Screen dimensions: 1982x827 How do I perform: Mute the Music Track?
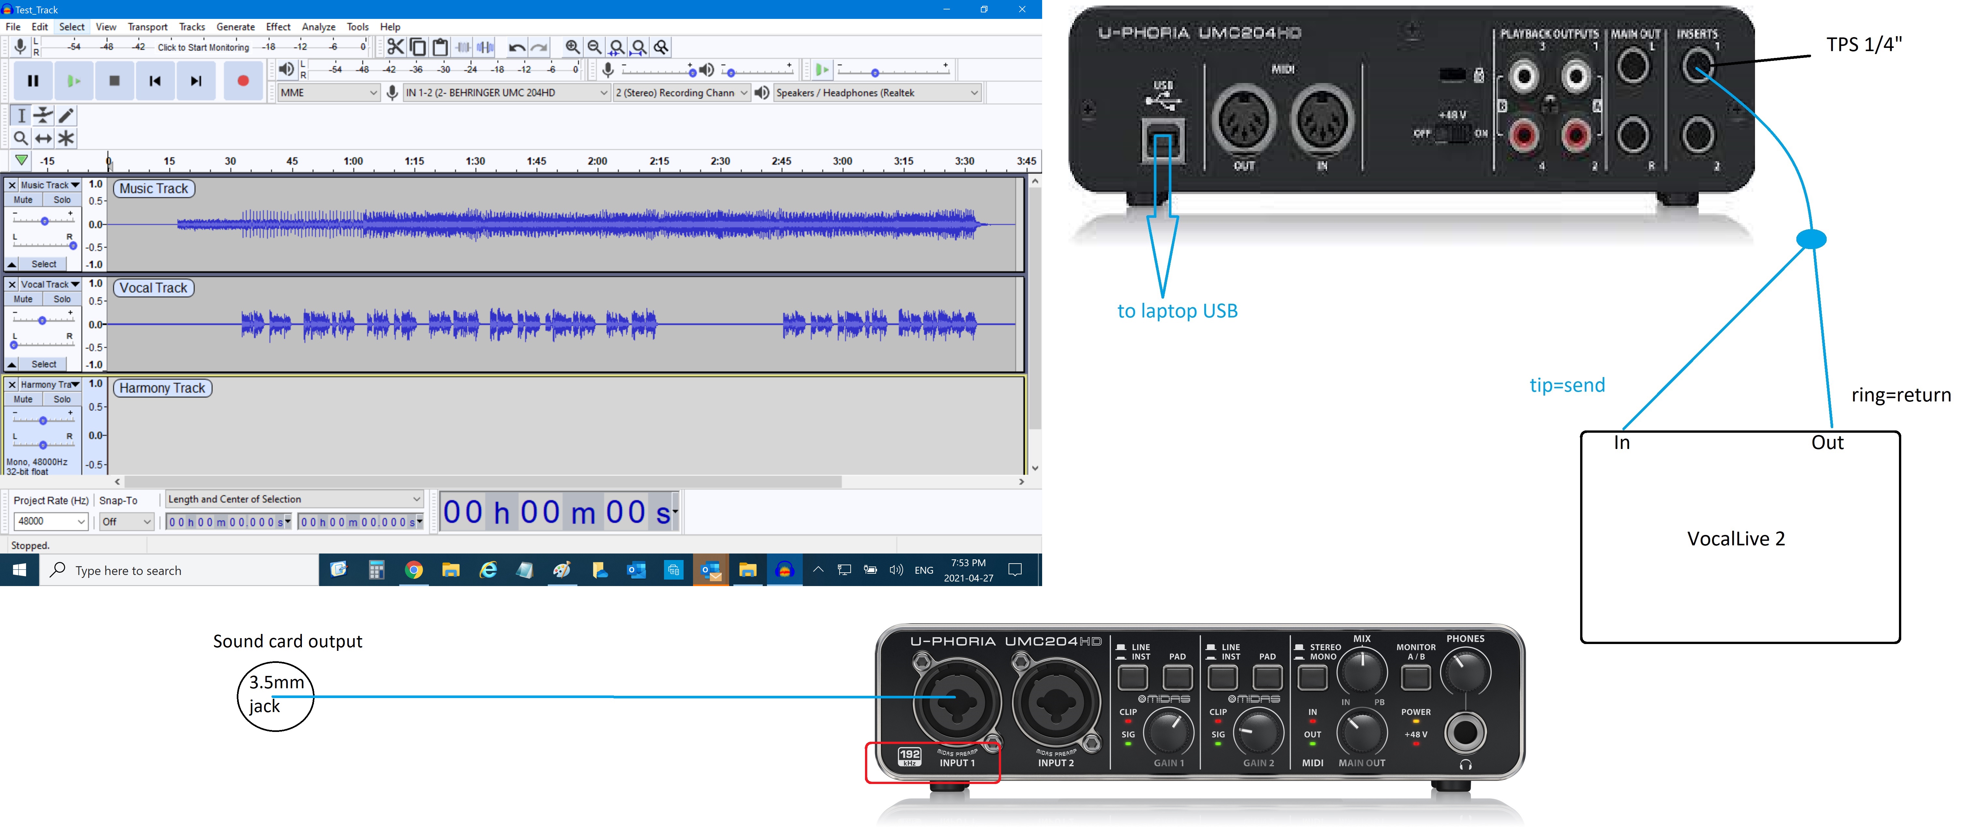pos(23,200)
